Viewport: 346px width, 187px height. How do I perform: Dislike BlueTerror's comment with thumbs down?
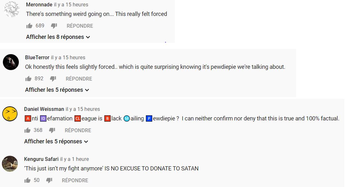click(53, 79)
